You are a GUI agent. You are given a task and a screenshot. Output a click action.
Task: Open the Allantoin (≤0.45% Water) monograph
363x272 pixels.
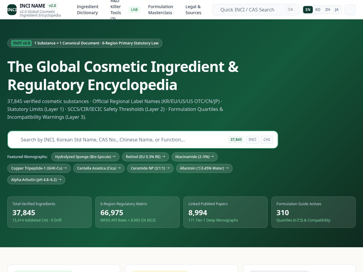click(204, 168)
